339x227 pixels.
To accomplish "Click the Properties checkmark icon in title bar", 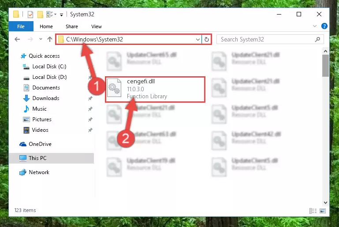I will click(x=30, y=15).
